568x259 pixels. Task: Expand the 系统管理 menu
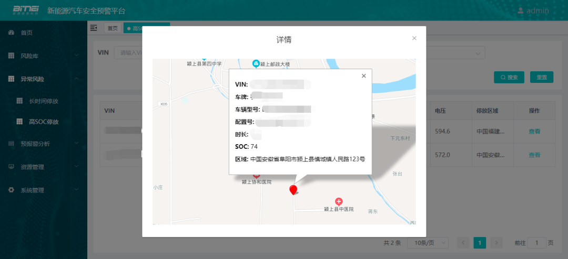tap(32, 190)
